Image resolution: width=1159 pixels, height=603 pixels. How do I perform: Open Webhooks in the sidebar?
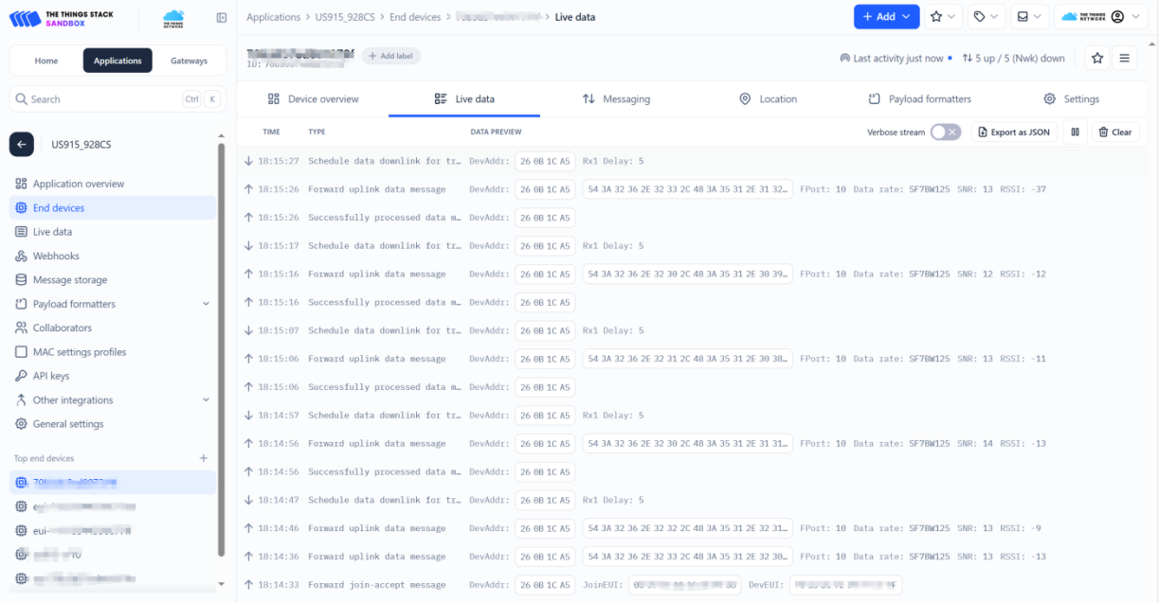coord(113,256)
